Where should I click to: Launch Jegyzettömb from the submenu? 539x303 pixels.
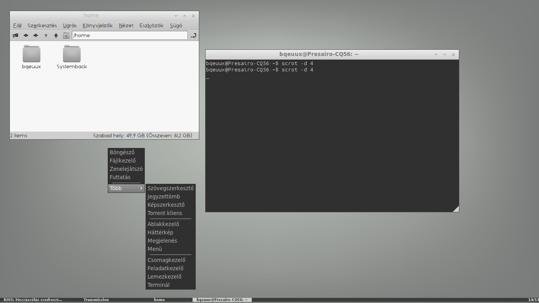[x=170, y=196]
